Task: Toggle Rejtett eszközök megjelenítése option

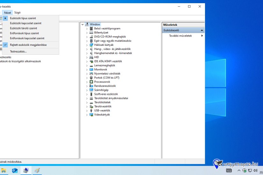Action: [x=28, y=45]
